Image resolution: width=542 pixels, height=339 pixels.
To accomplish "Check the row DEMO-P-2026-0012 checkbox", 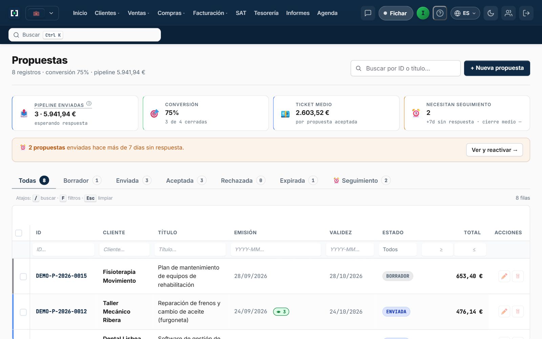I will point(23,312).
